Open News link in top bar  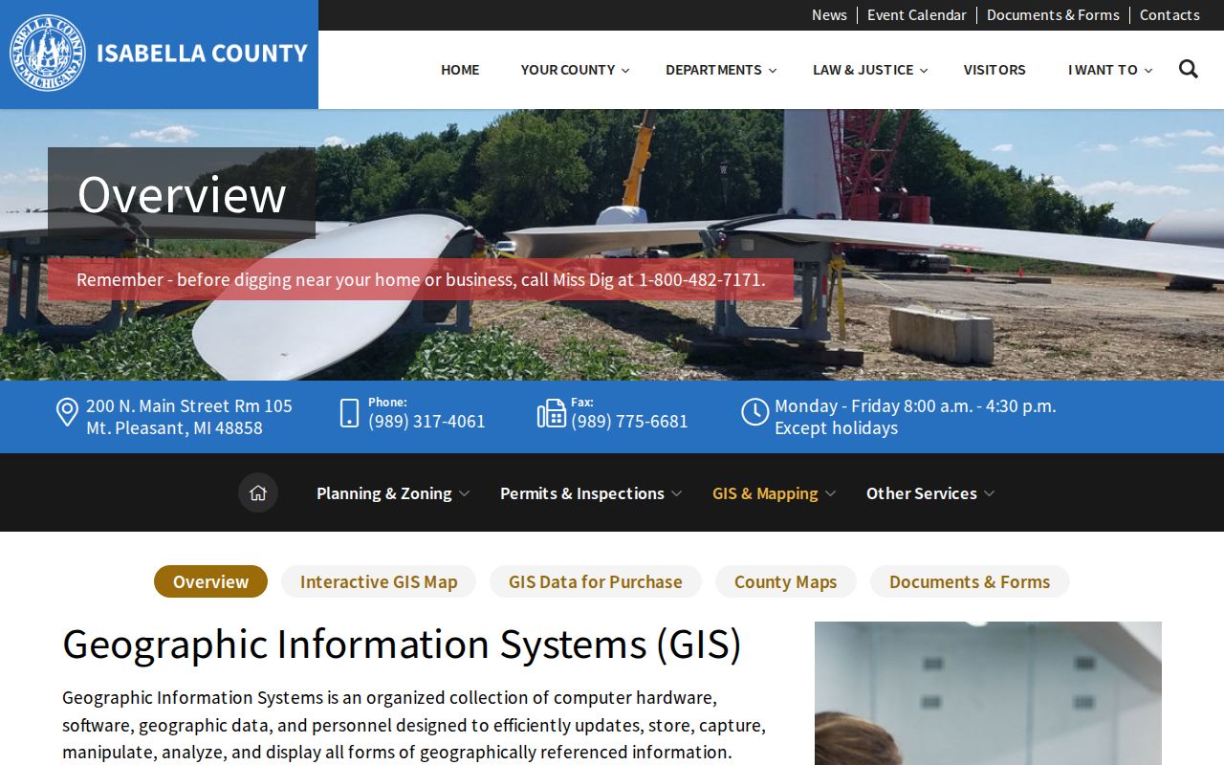coord(829,15)
